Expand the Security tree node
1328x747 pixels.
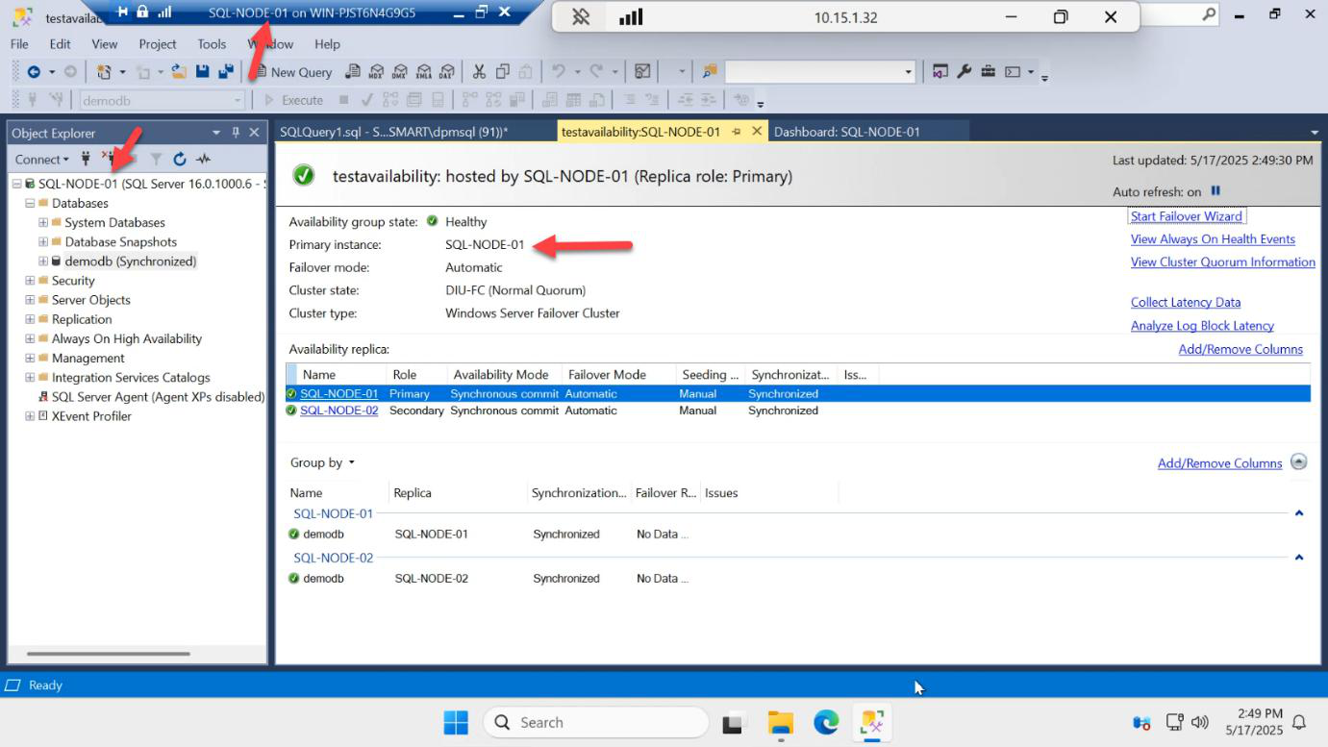(x=30, y=281)
